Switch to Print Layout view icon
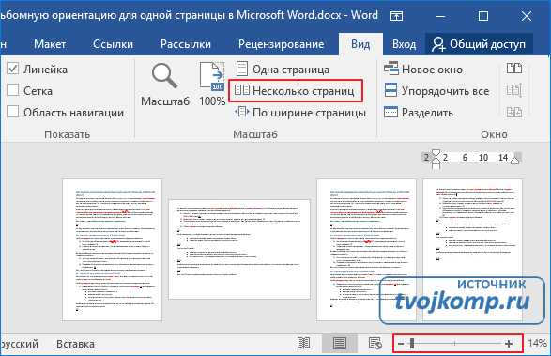This screenshot has width=551, height=356. 340,343
